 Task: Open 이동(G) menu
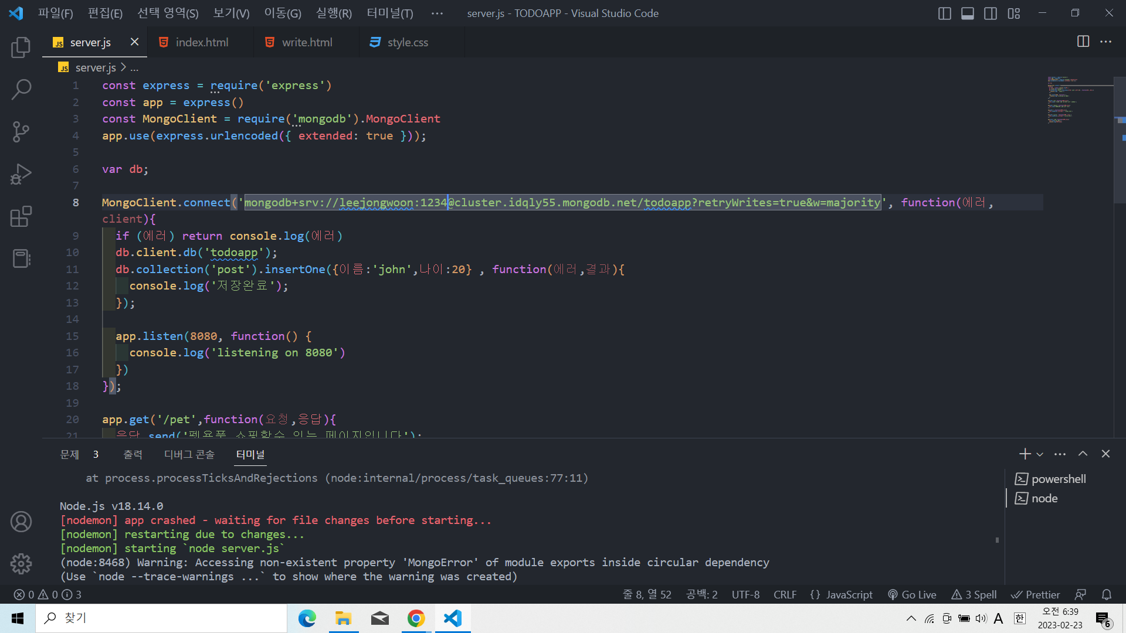pyautogui.click(x=283, y=13)
